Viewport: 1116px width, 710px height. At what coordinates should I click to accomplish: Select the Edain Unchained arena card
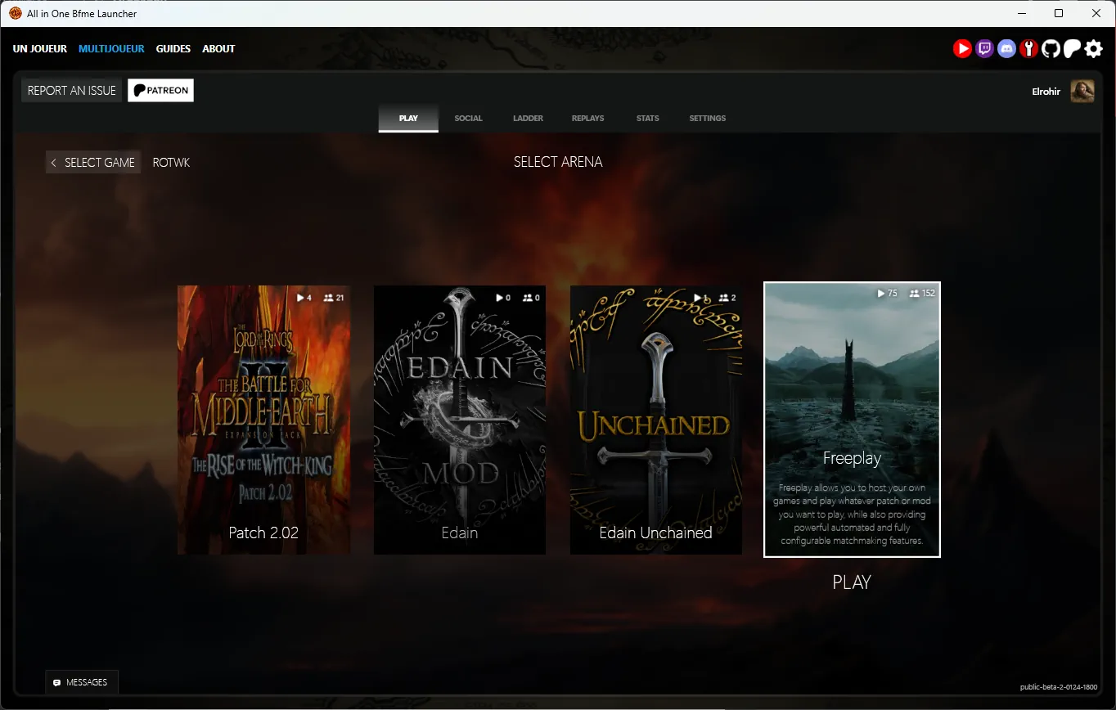pos(656,420)
